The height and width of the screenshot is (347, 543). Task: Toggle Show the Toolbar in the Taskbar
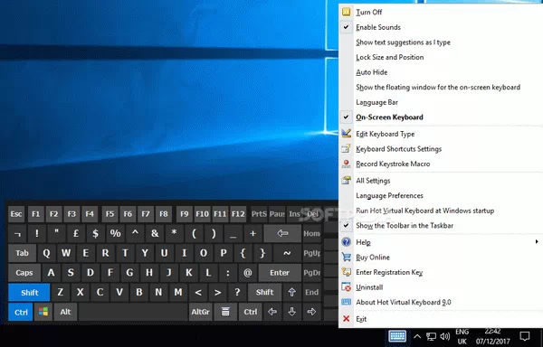point(441,225)
